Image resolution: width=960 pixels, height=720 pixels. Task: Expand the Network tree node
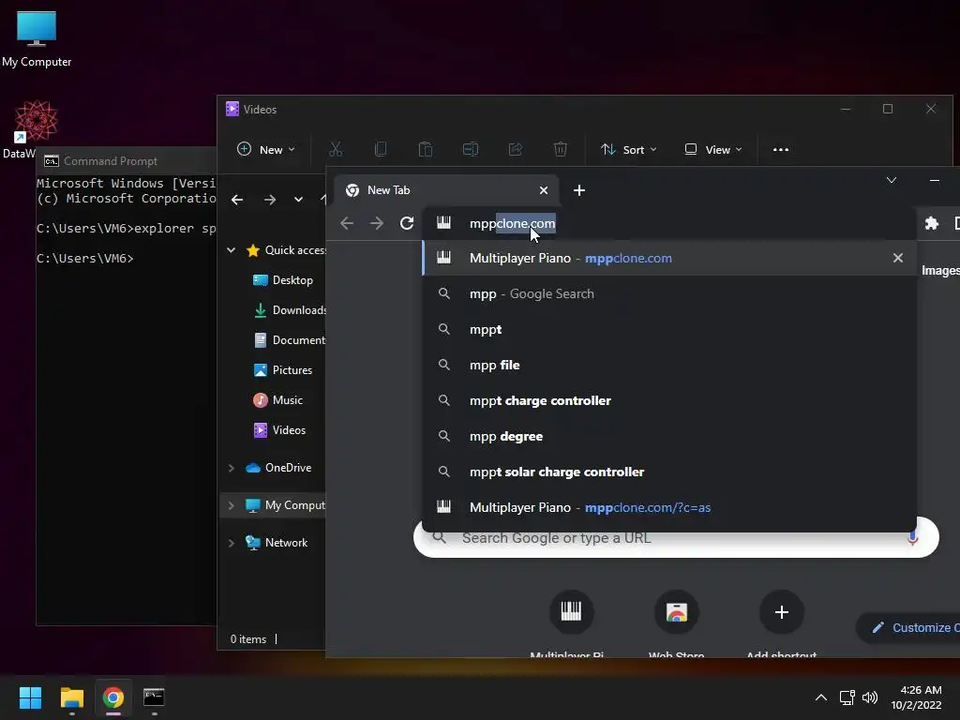(231, 543)
